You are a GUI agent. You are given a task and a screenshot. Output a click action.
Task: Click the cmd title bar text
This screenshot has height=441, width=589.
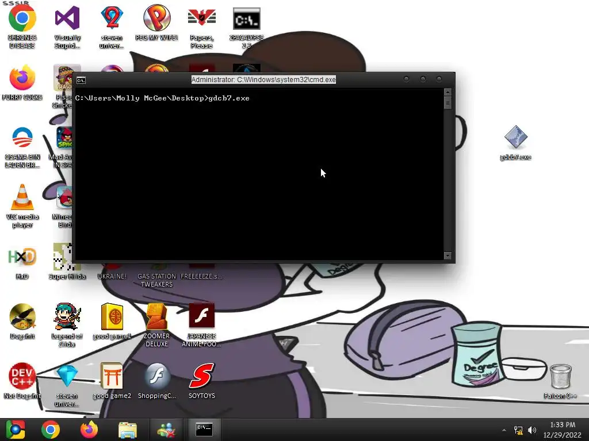pyautogui.click(x=263, y=79)
